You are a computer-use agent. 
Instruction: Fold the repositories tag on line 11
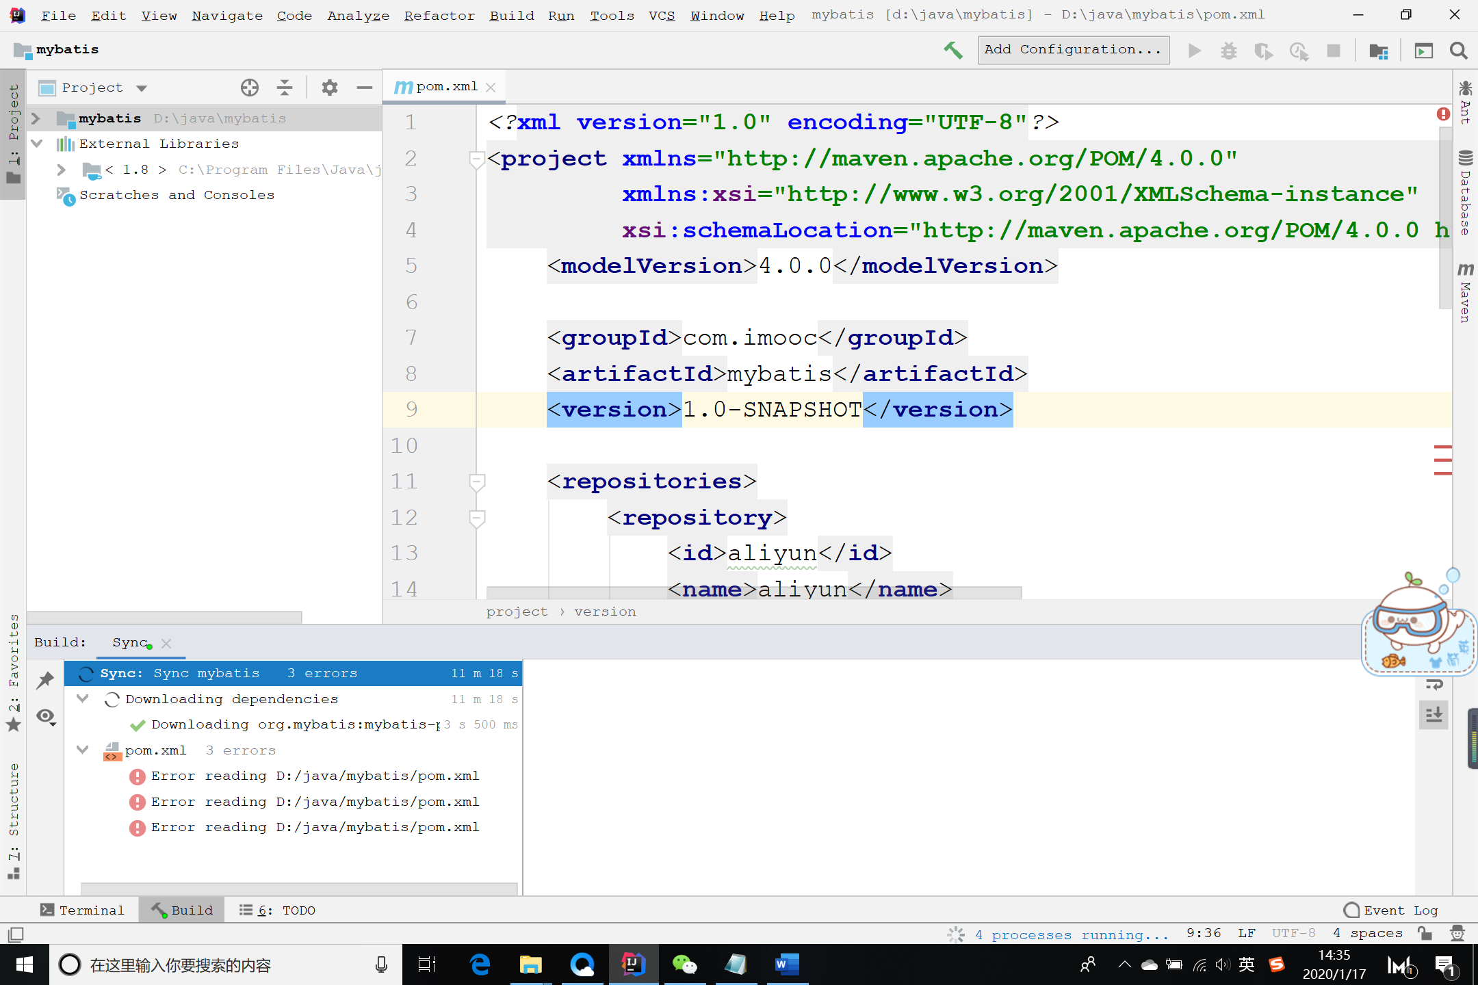coord(477,482)
